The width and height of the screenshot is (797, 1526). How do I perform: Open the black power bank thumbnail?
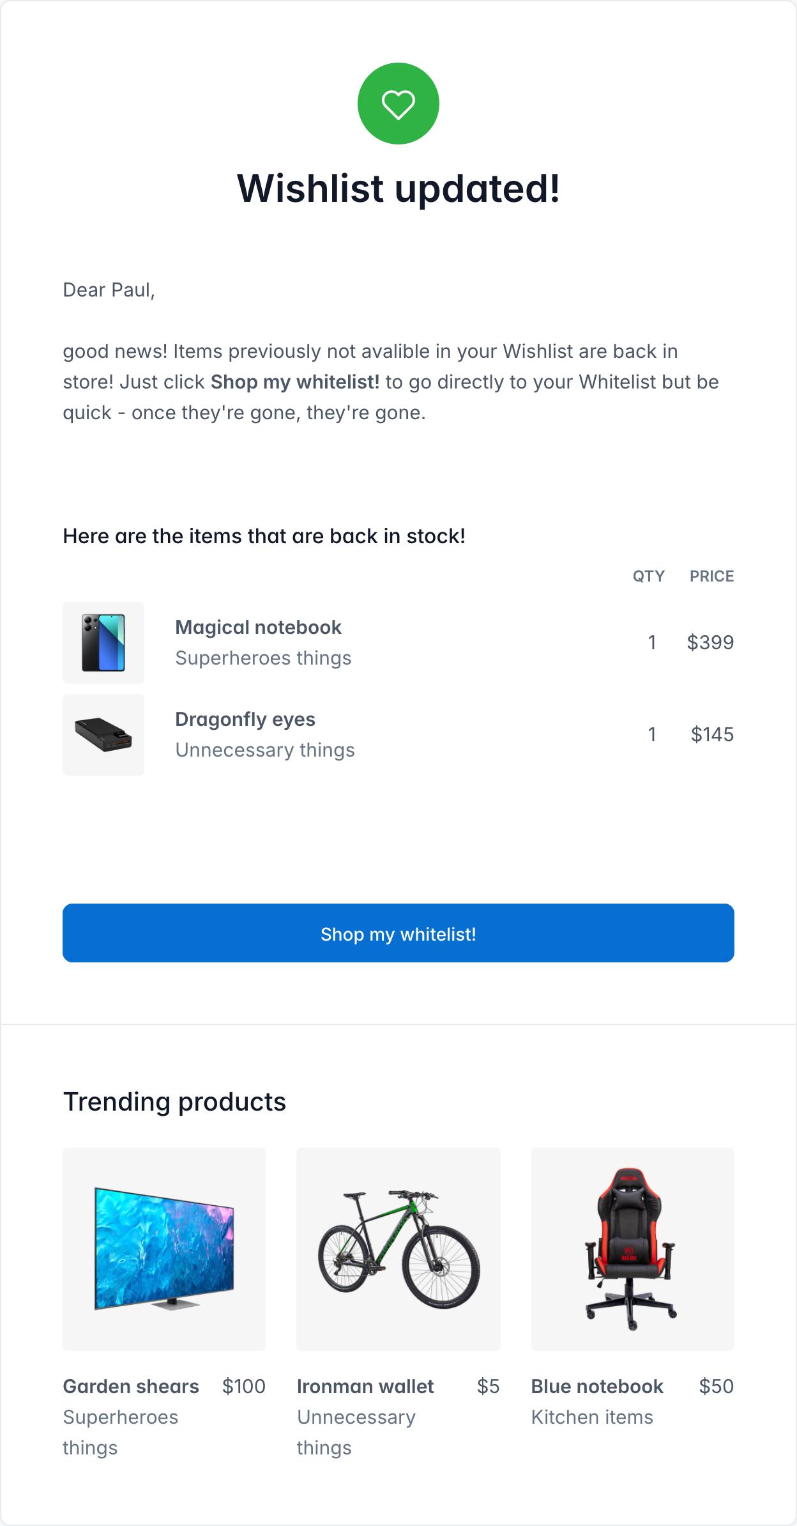[x=103, y=735]
